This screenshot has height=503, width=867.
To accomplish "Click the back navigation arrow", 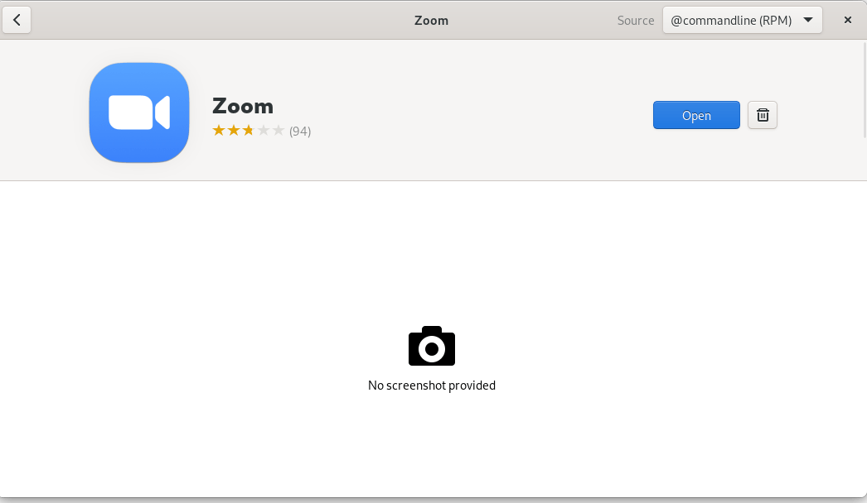I will pos(17,20).
